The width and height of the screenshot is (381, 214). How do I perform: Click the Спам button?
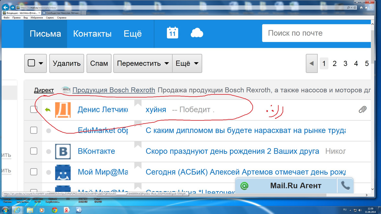point(99,63)
